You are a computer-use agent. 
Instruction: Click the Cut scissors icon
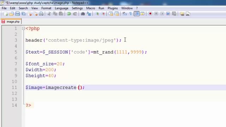pos(49,14)
